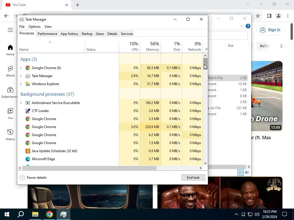Collapse view with Fewer details toggle

[33, 178]
